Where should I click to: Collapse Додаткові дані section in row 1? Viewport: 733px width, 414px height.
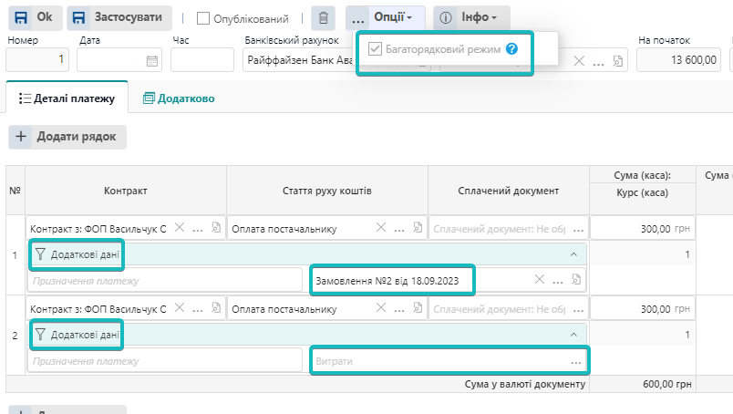click(x=573, y=254)
